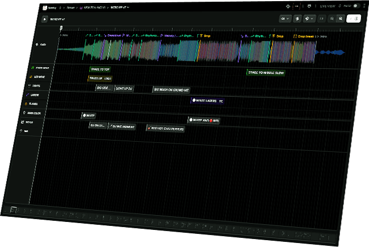Click the LIGHTS track bulb icon
369x247 pixels.
coord(29,85)
